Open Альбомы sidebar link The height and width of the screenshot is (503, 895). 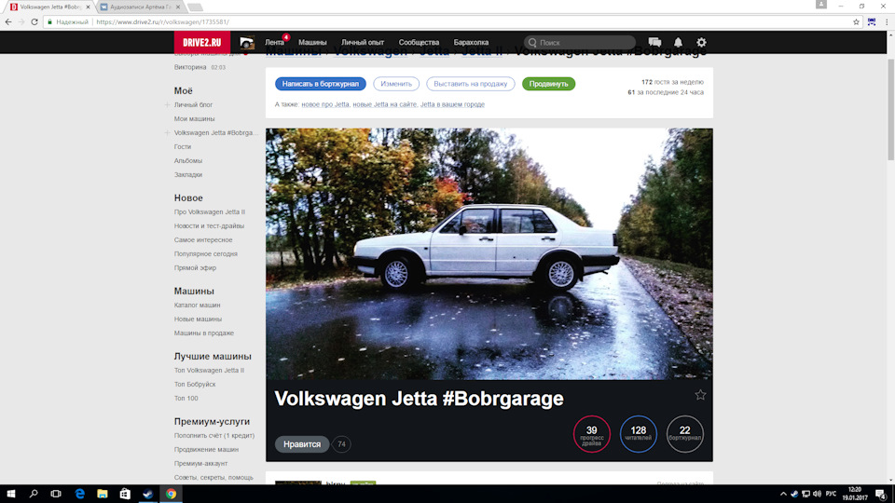coord(188,161)
